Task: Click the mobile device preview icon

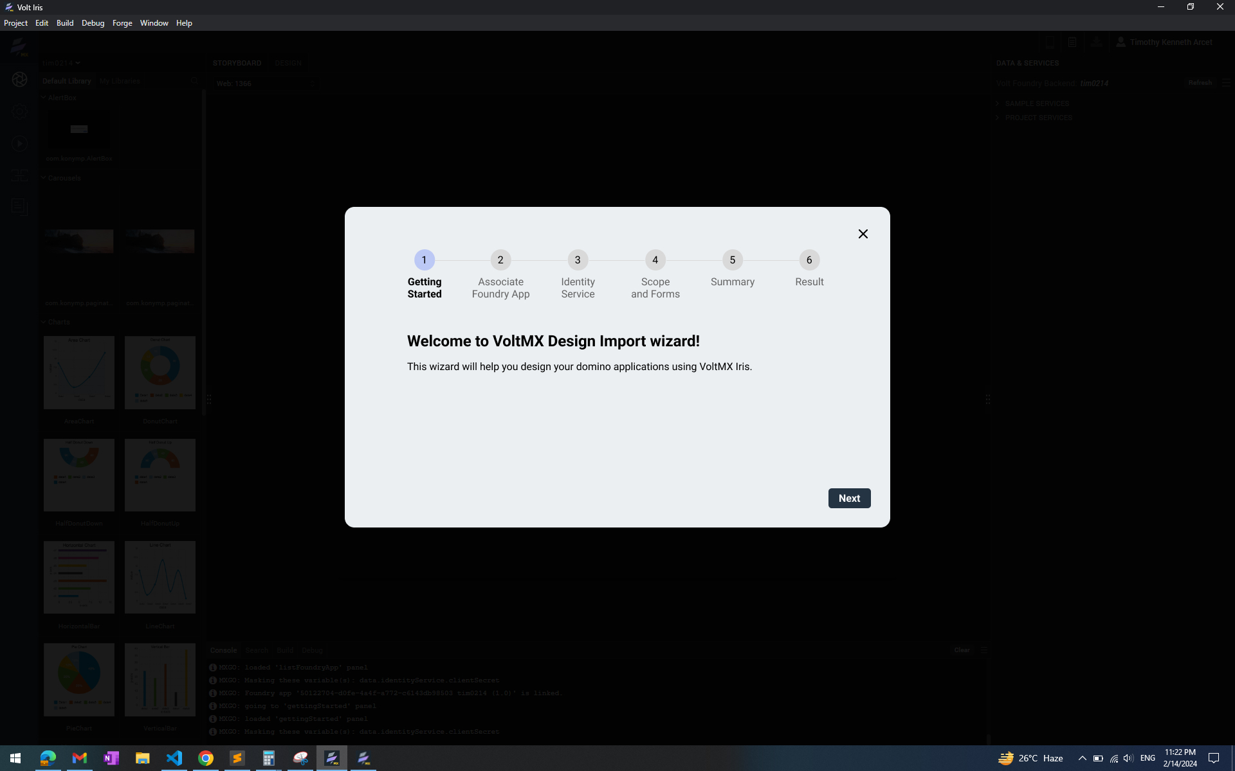Action: pyautogui.click(x=1050, y=42)
